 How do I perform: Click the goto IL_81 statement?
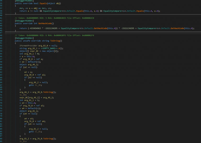pos(35,131)
